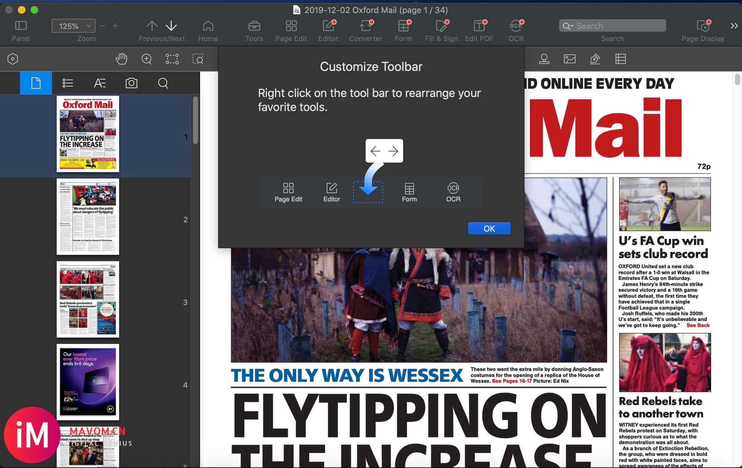Select the Stamp tool

544,59
